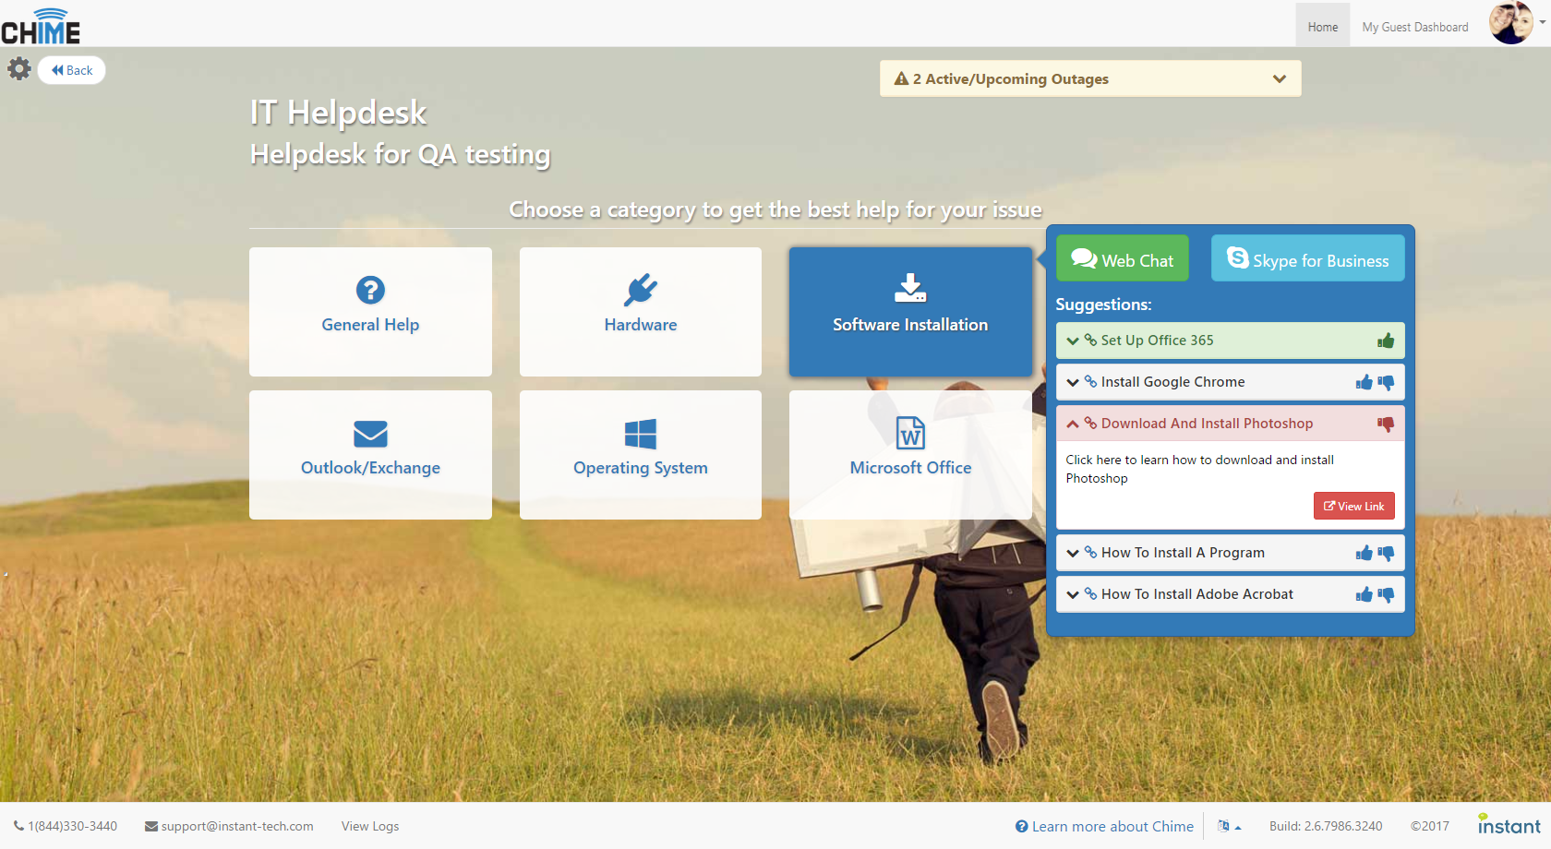The width and height of the screenshot is (1551, 849).
Task: Click the outages warning triangle icon
Action: 901,78
